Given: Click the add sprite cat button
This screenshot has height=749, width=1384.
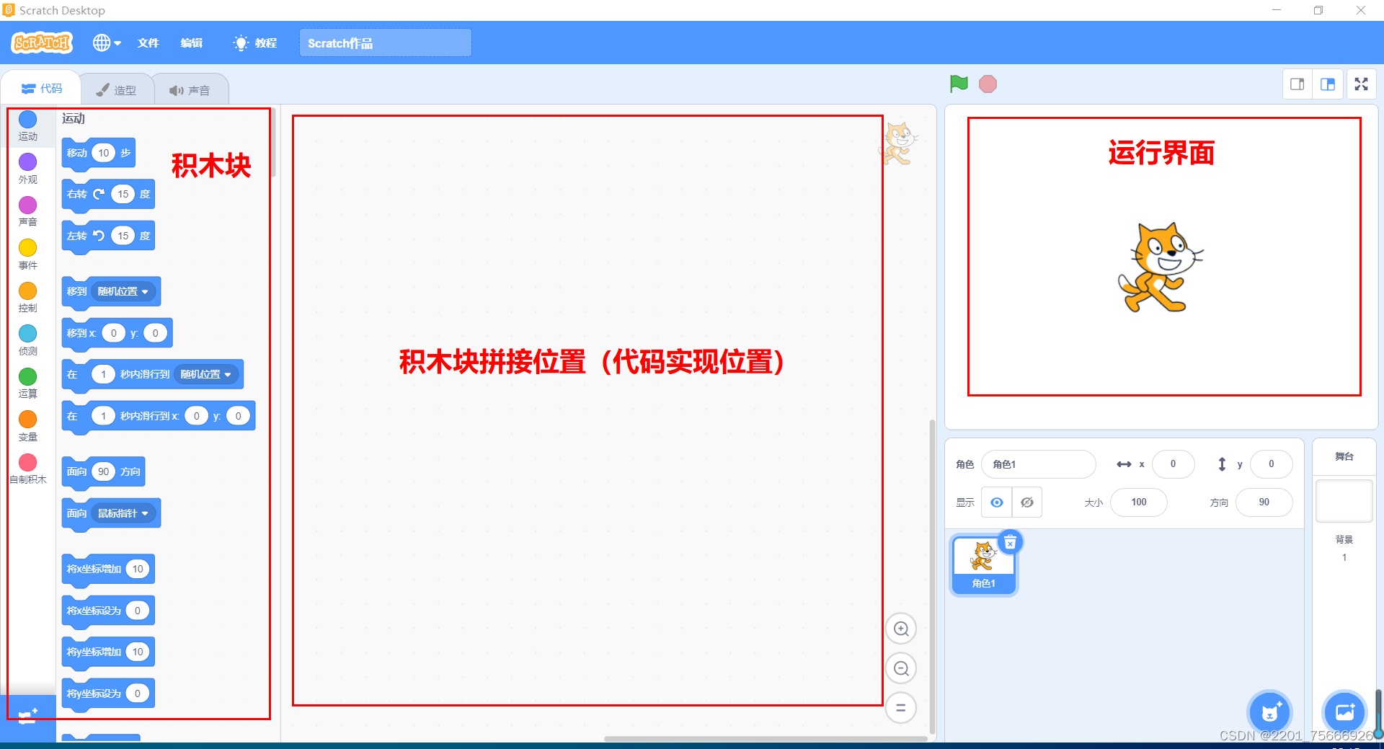Looking at the screenshot, I should click(1269, 712).
